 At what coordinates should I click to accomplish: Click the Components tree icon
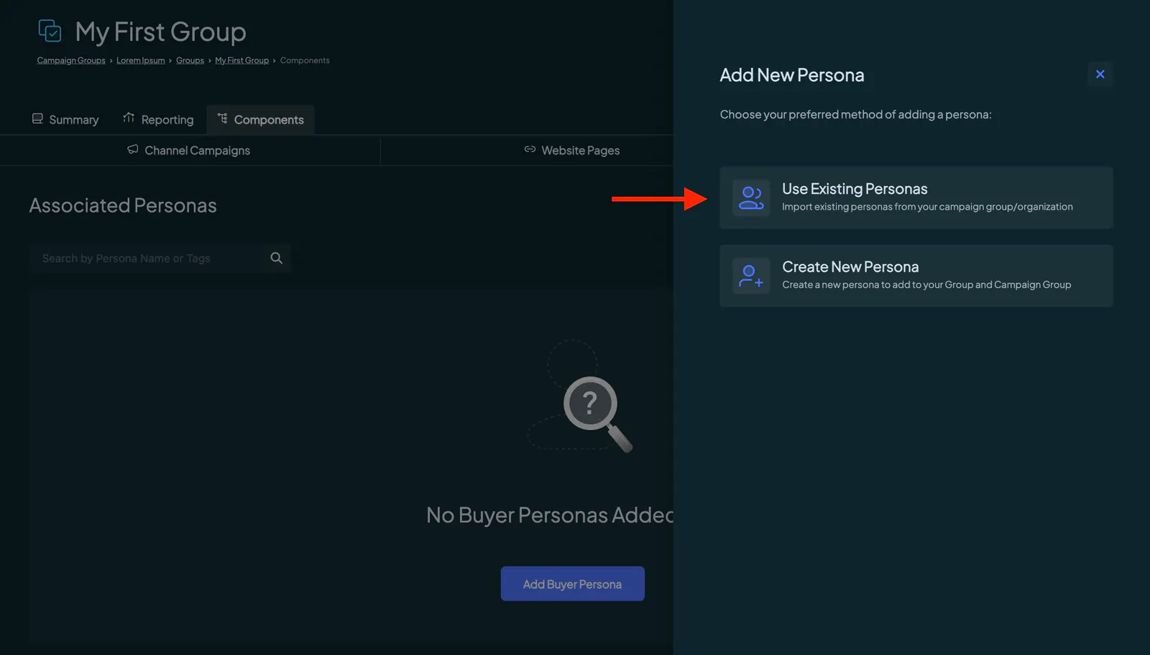(222, 119)
